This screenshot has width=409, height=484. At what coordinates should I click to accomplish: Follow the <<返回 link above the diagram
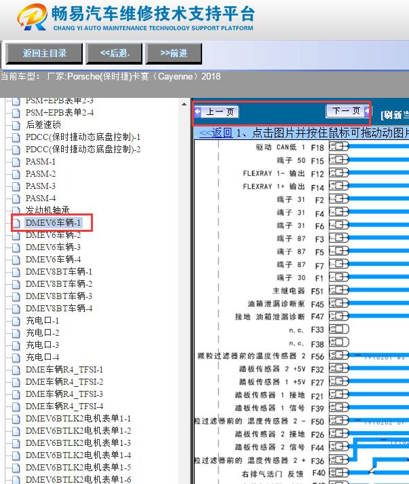pos(216,133)
